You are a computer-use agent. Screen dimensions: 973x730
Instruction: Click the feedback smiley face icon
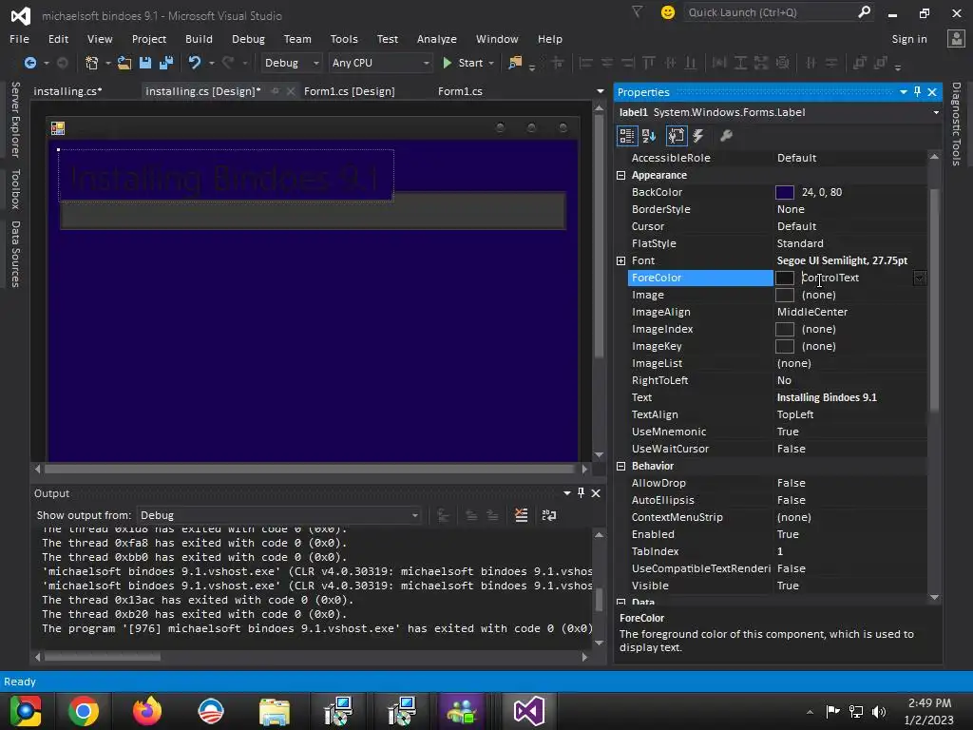point(668,12)
